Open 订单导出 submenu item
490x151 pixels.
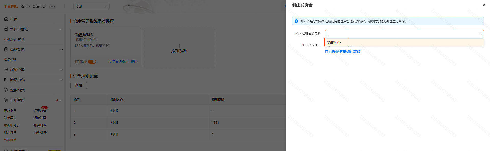click(x=10, y=118)
